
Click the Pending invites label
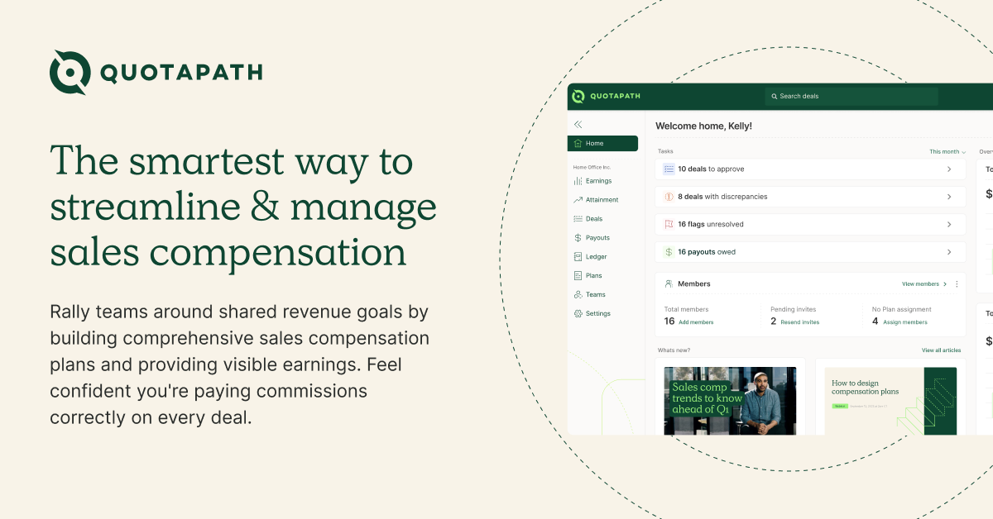(793, 309)
